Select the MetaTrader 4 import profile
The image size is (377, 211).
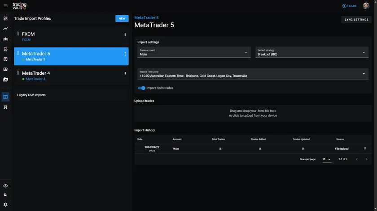[71, 76]
